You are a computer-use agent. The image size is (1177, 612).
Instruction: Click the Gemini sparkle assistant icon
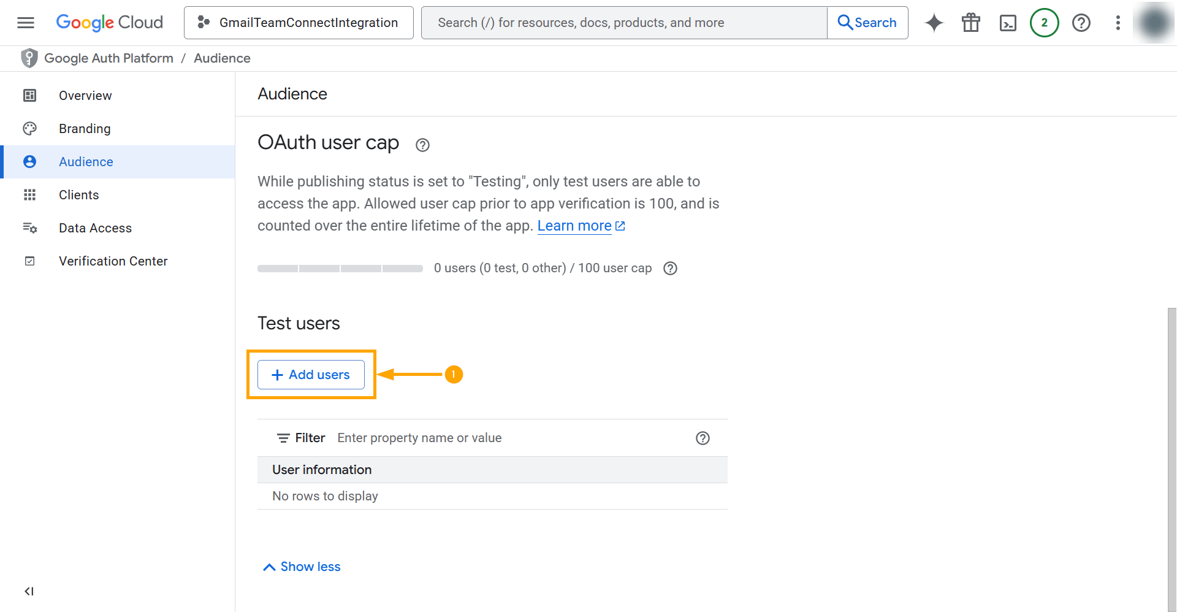tap(934, 23)
